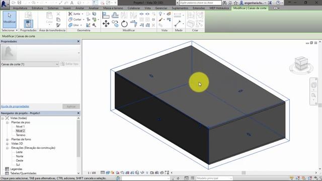Click the text A icon in quick access

(72, 3)
